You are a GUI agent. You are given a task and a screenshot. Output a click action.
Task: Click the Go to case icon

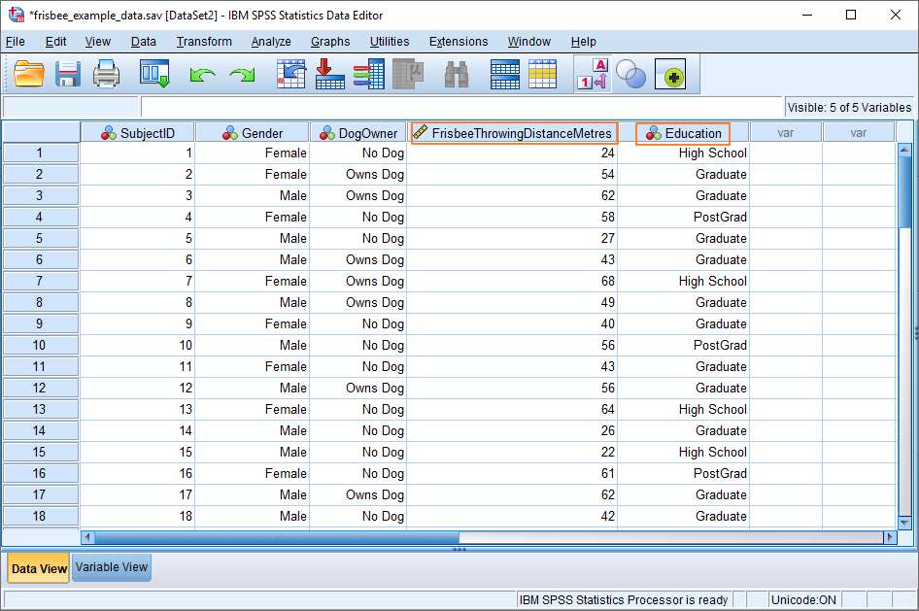tap(291, 75)
